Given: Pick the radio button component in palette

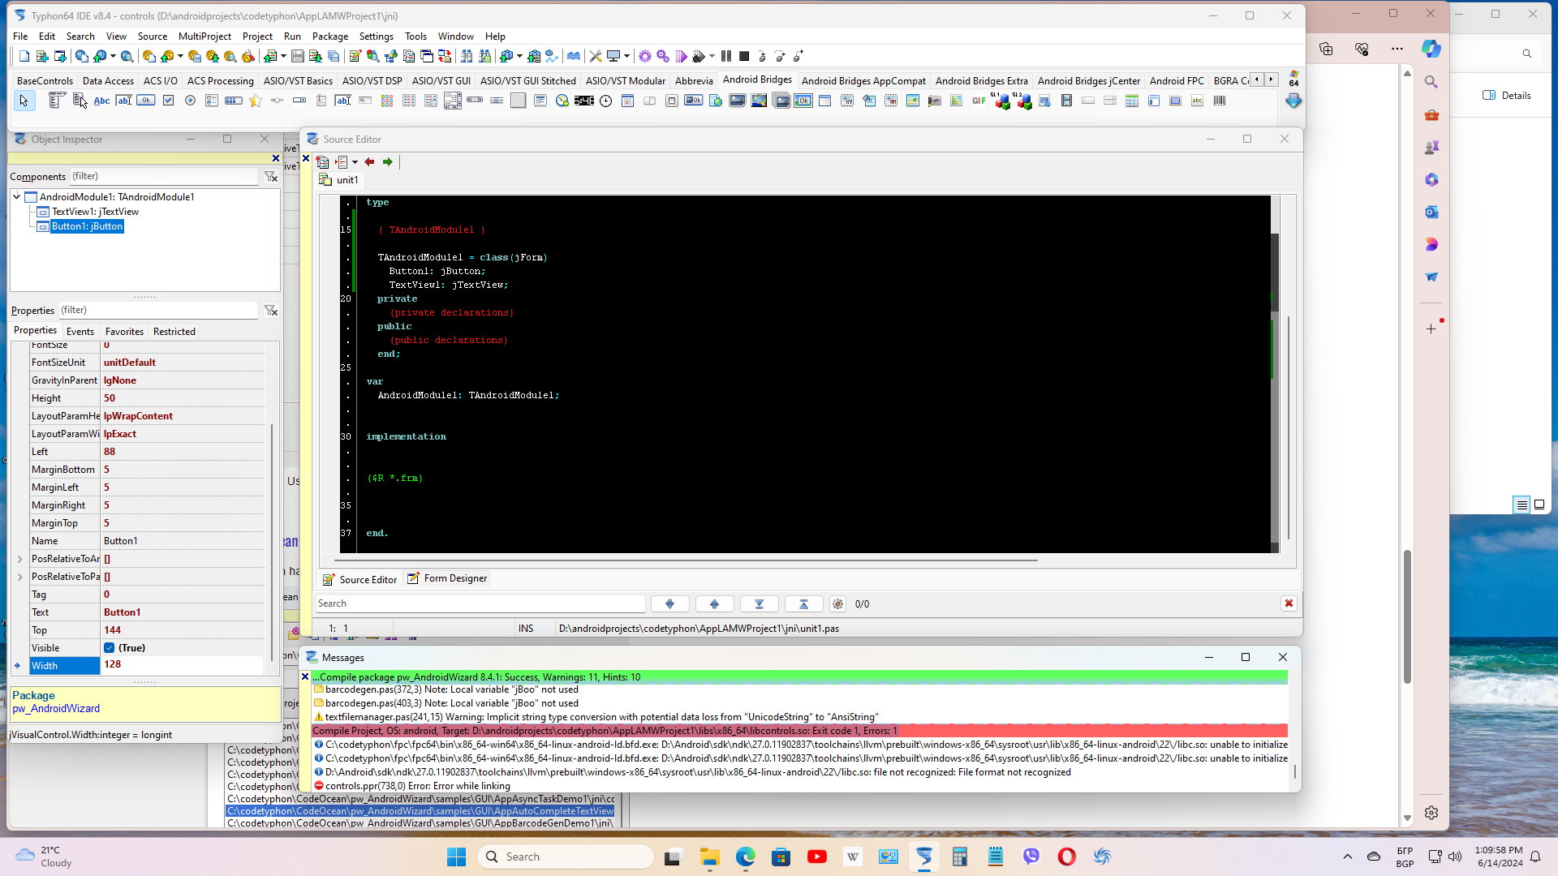Looking at the screenshot, I should [190, 101].
